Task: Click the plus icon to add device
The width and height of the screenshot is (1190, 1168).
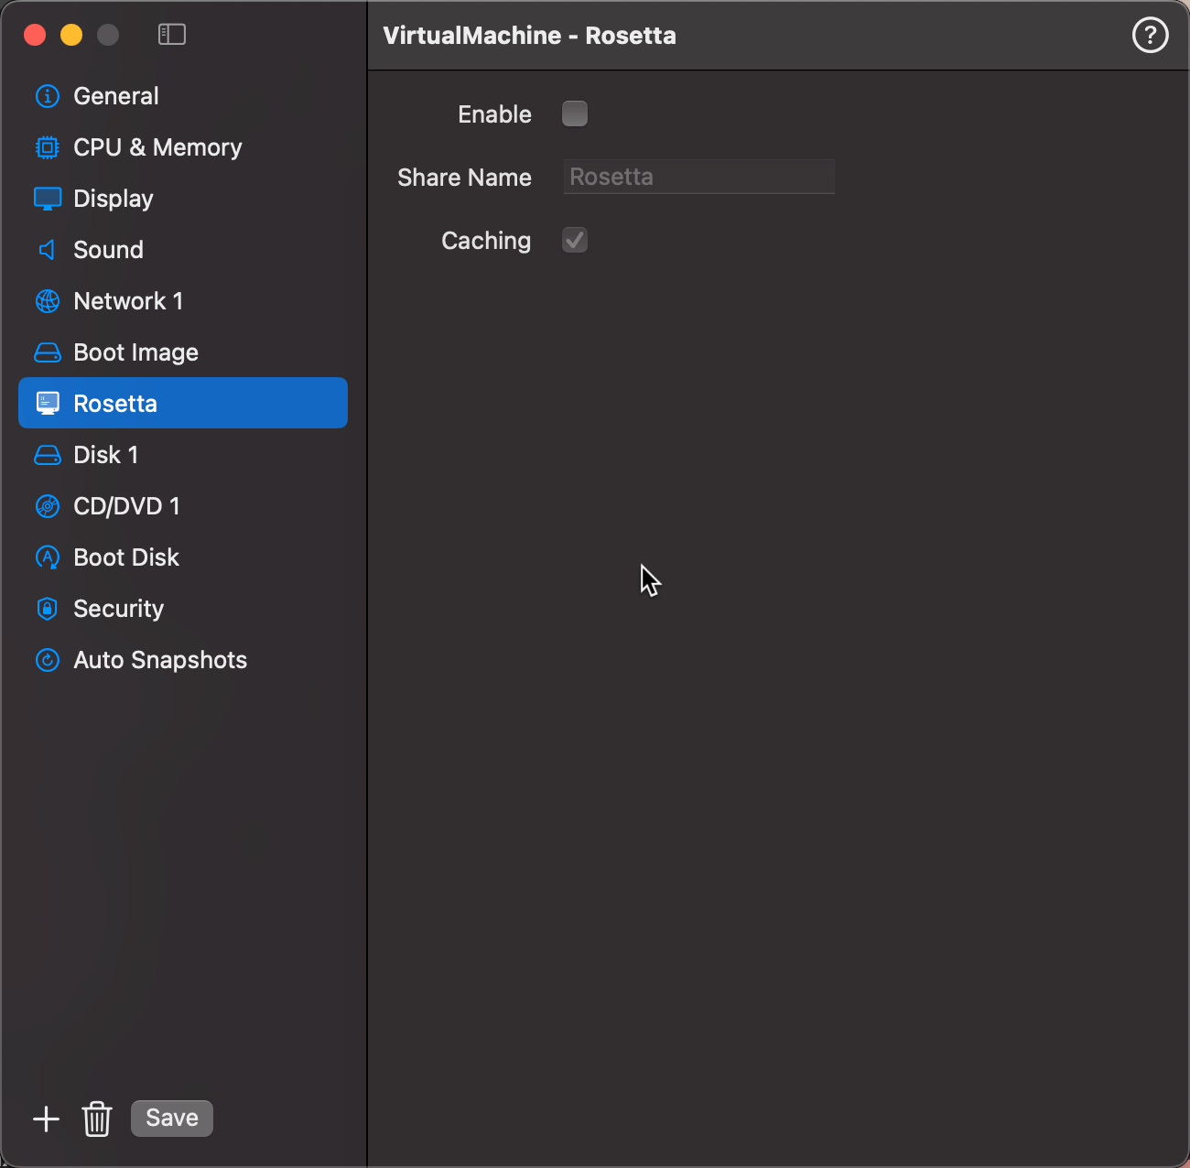Action: point(46,1119)
